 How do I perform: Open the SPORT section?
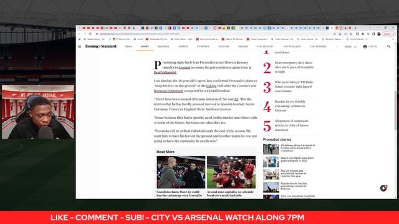[145, 47]
